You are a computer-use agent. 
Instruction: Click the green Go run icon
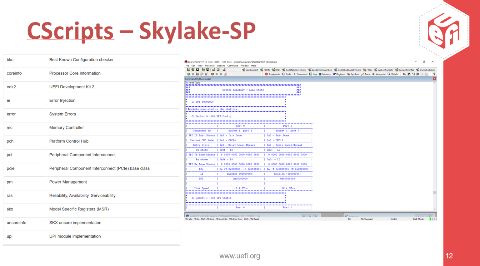coord(188,74)
